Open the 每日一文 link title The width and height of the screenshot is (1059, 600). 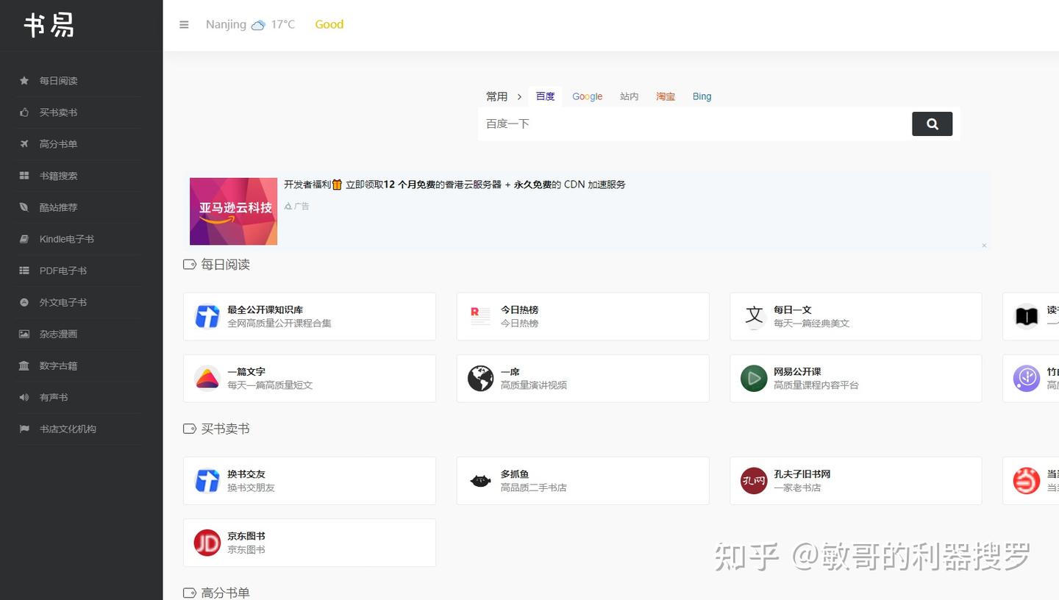click(793, 310)
